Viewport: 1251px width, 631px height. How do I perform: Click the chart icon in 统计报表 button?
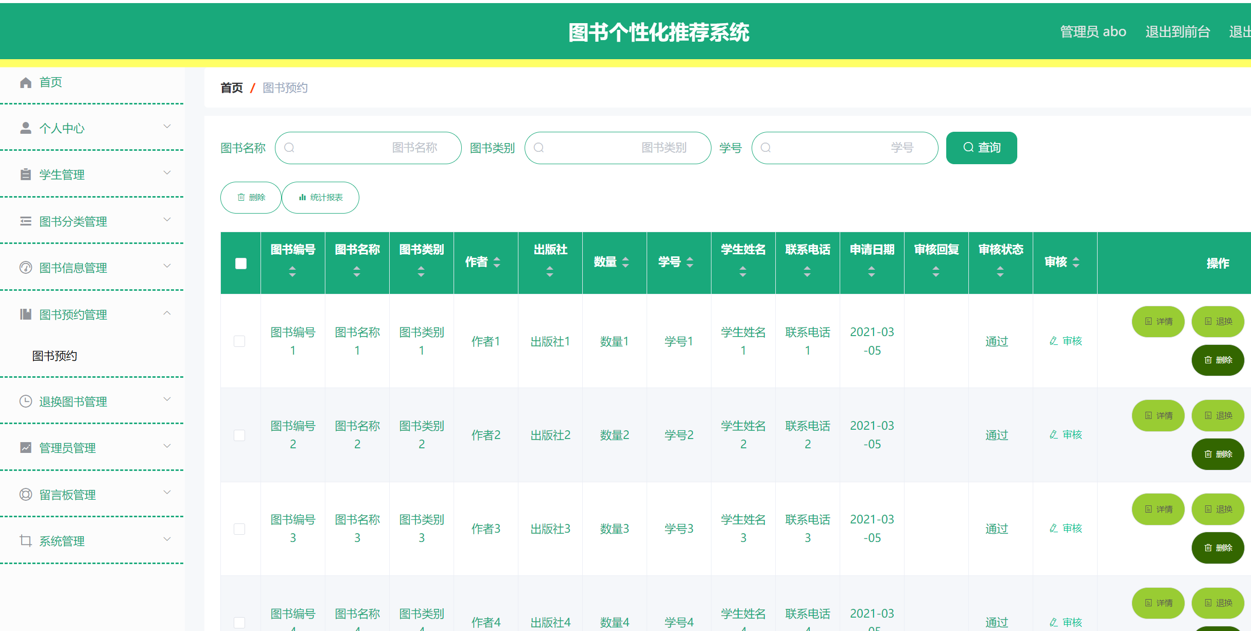point(302,197)
